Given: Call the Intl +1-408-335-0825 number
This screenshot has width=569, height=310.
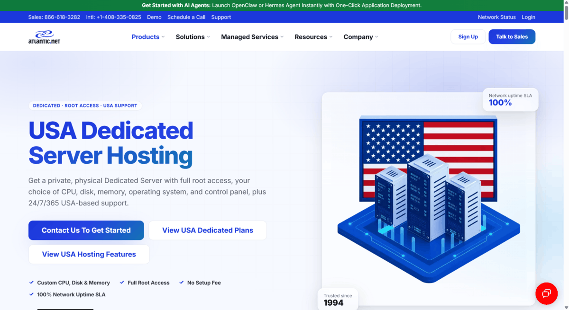Looking at the screenshot, I should pos(113,17).
